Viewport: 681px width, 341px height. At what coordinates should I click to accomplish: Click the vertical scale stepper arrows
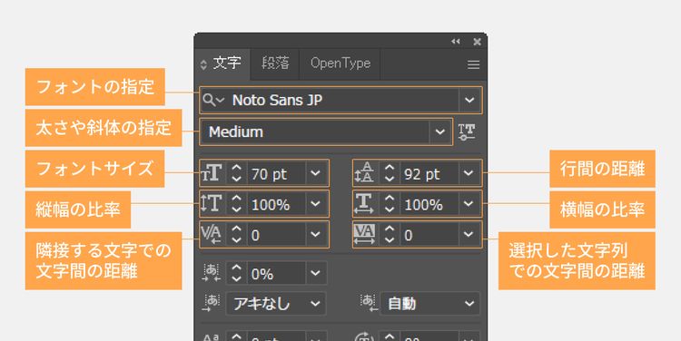coord(236,204)
